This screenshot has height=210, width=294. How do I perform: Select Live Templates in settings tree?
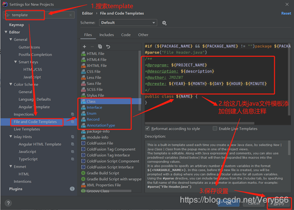[x=27, y=129]
